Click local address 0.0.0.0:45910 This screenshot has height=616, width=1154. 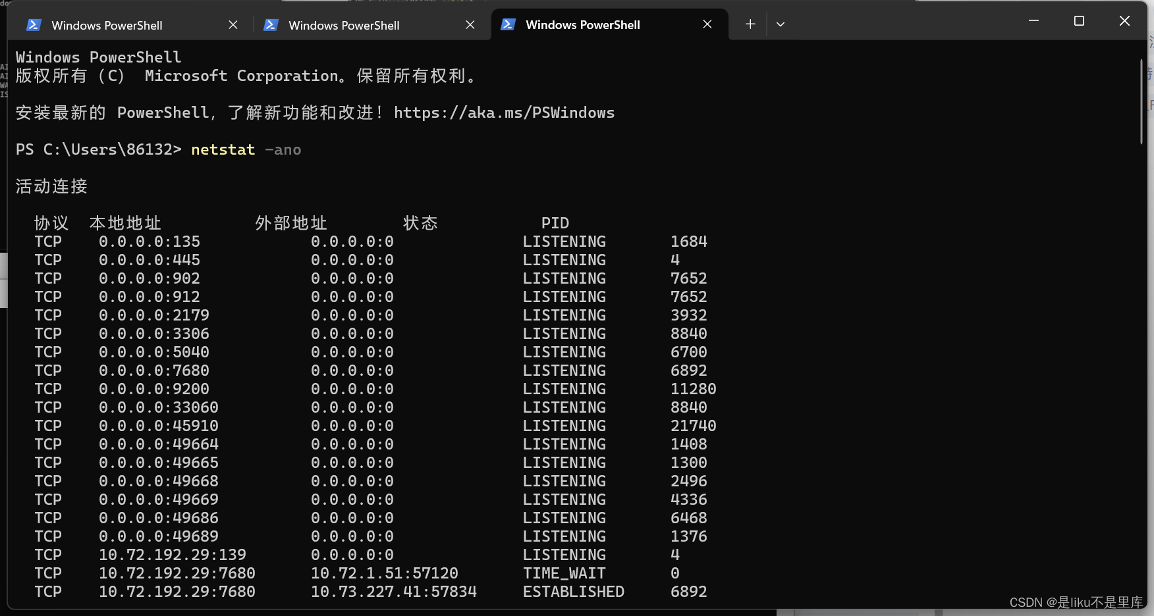click(159, 426)
